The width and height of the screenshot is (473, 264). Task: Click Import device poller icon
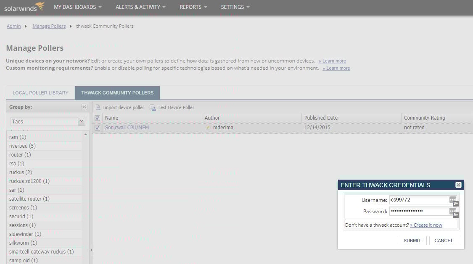98,107
